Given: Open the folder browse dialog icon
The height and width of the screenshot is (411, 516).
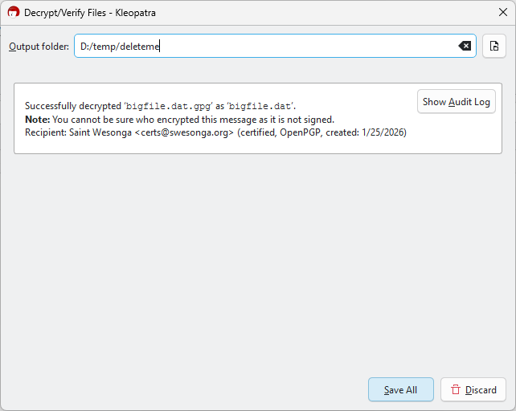Looking at the screenshot, I should [x=494, y=47].
